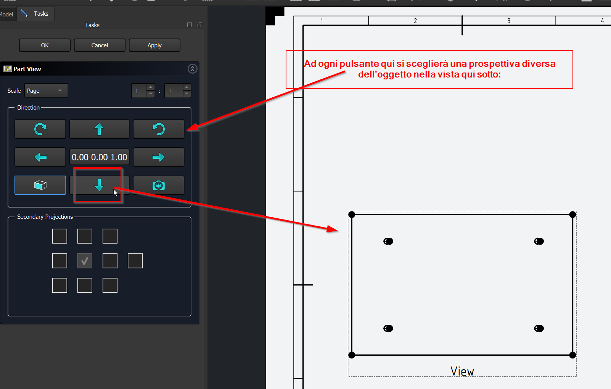Screen dimensions: 611x389
Task: Click the 3D box view direction button
Action: click(40, 185)
